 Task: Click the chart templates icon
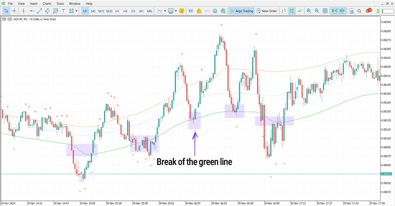tap(171, 11)
